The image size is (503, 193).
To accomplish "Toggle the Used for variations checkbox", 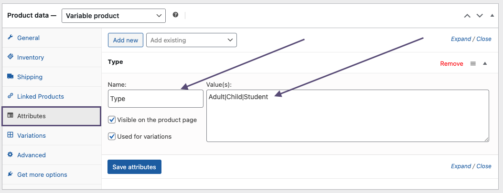I will click(112, 136).
